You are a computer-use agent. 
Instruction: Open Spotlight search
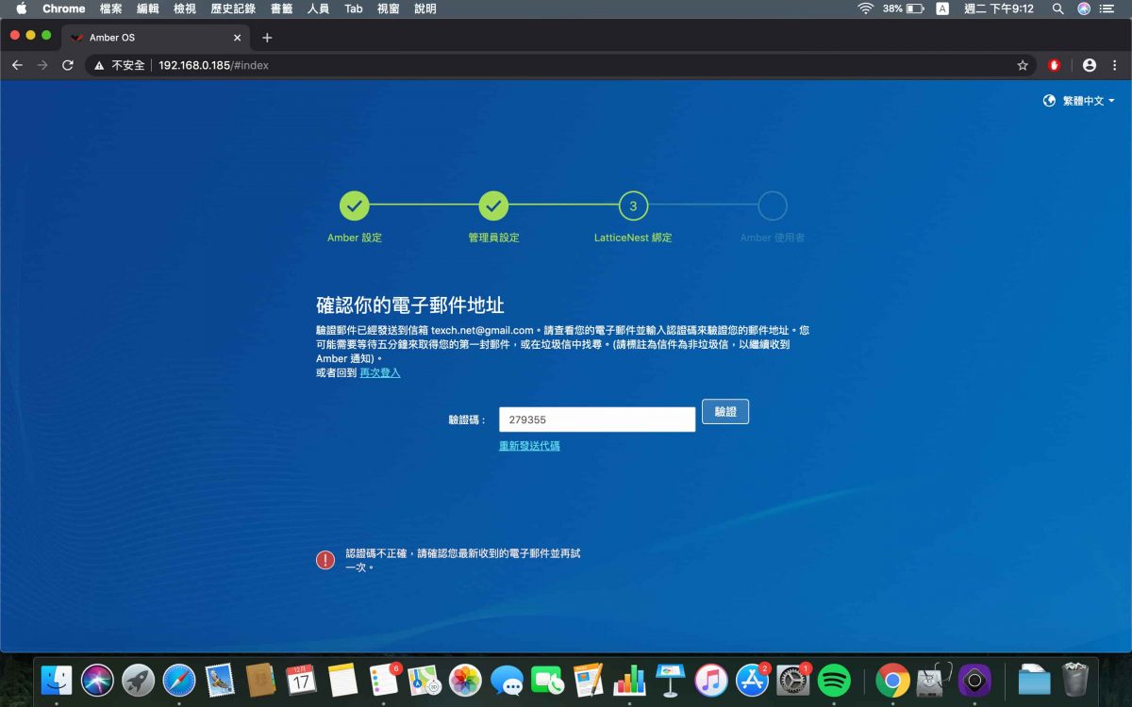[1058, 8]
